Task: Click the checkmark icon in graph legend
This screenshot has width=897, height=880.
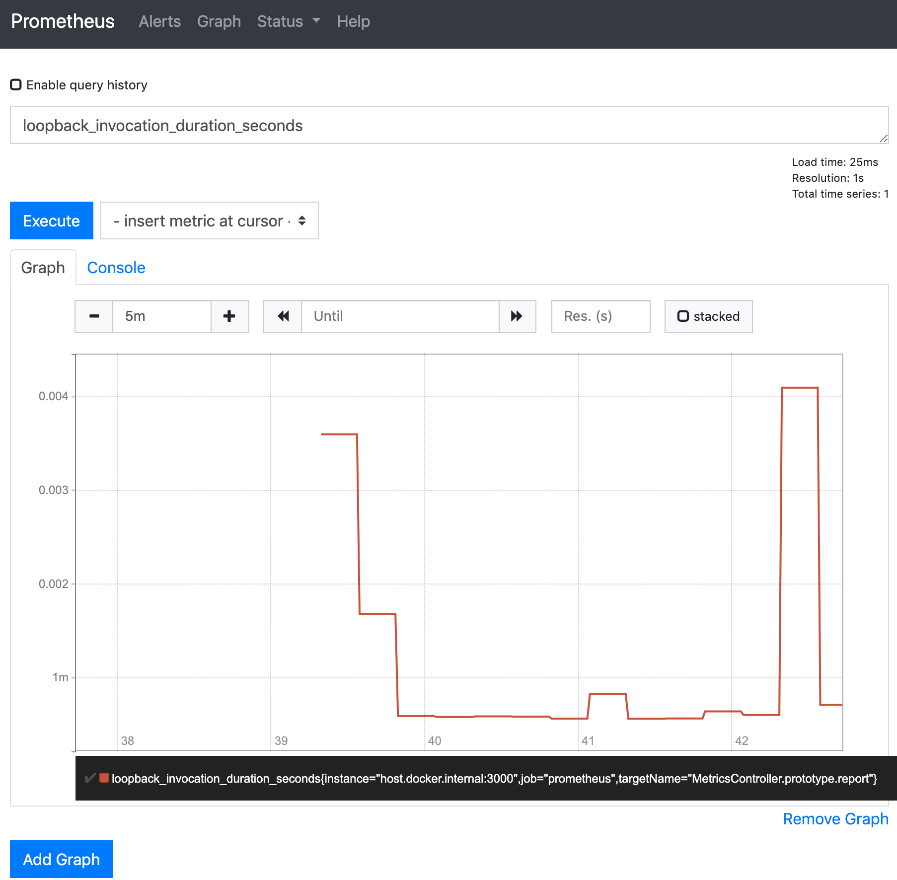Action: pos(90,778)
